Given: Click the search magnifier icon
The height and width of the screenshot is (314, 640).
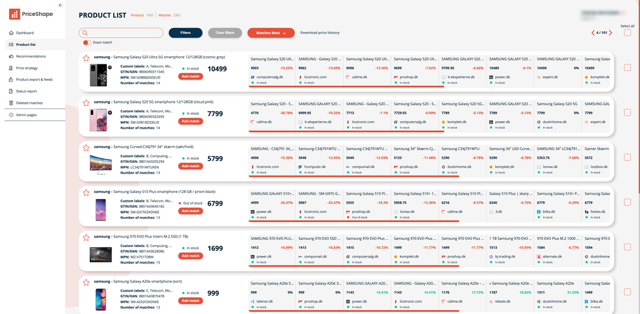Looking at the screenshot, I should point(85,33).
